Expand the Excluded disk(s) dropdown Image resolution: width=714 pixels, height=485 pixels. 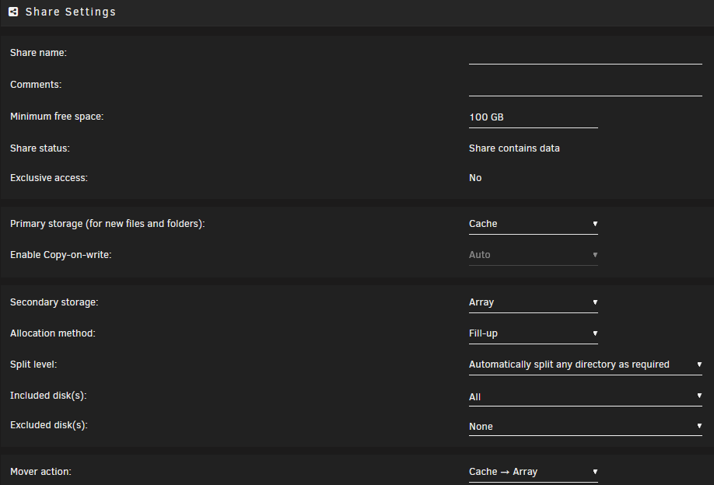tap(585, 426)
